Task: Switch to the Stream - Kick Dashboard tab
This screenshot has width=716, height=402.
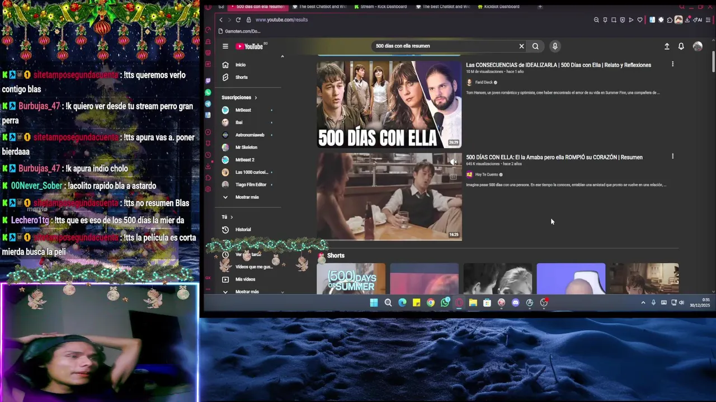Action: [380, 7]
